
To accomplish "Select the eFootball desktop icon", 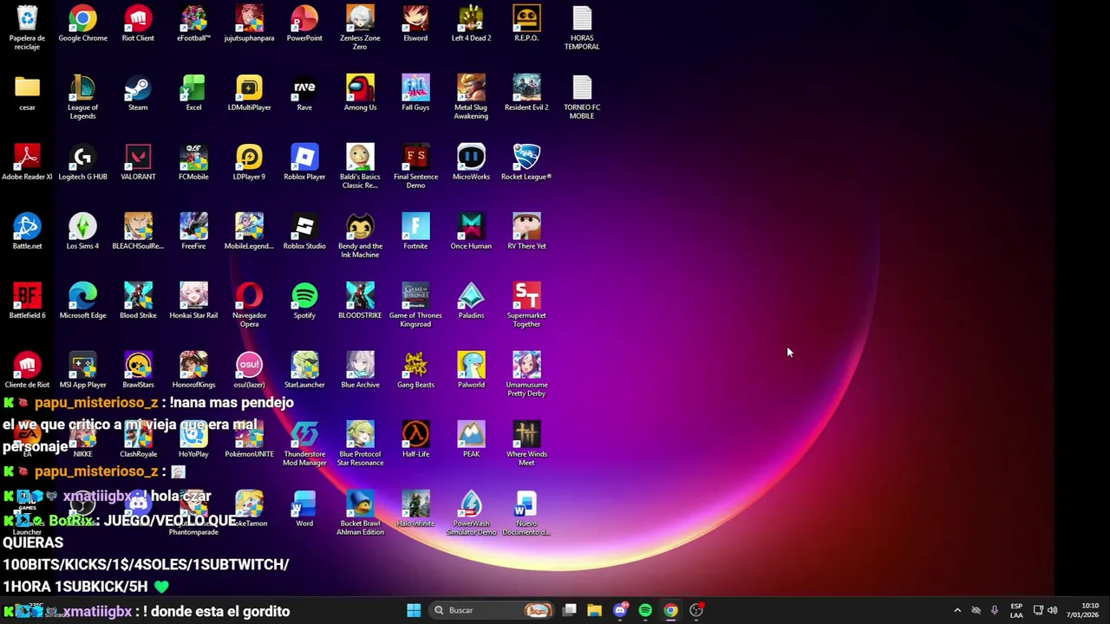I will [193, 23].
